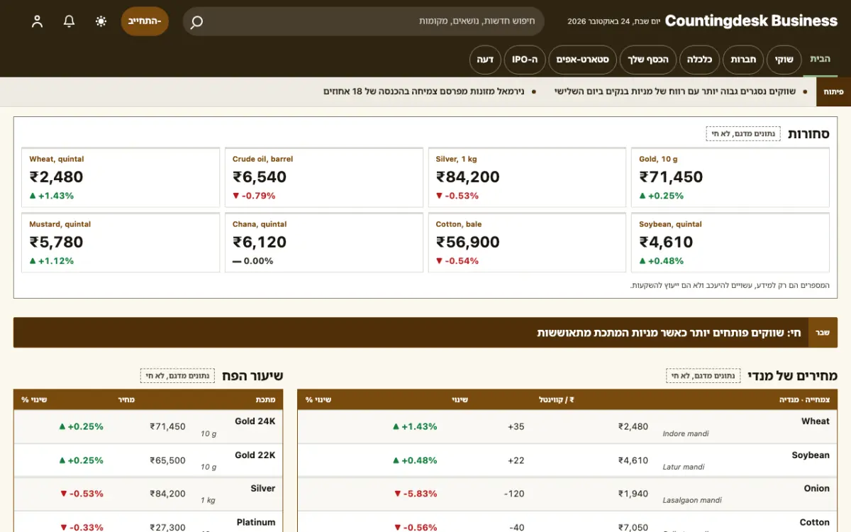Click the מחיר column header in metals table

pyautogui.click(x=126, y=400)
